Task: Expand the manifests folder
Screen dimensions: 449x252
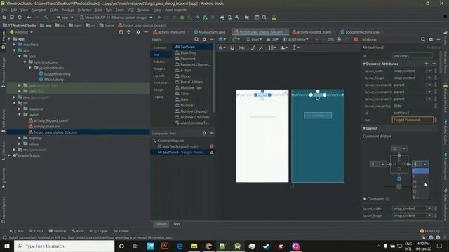Action: coord(14,45)
